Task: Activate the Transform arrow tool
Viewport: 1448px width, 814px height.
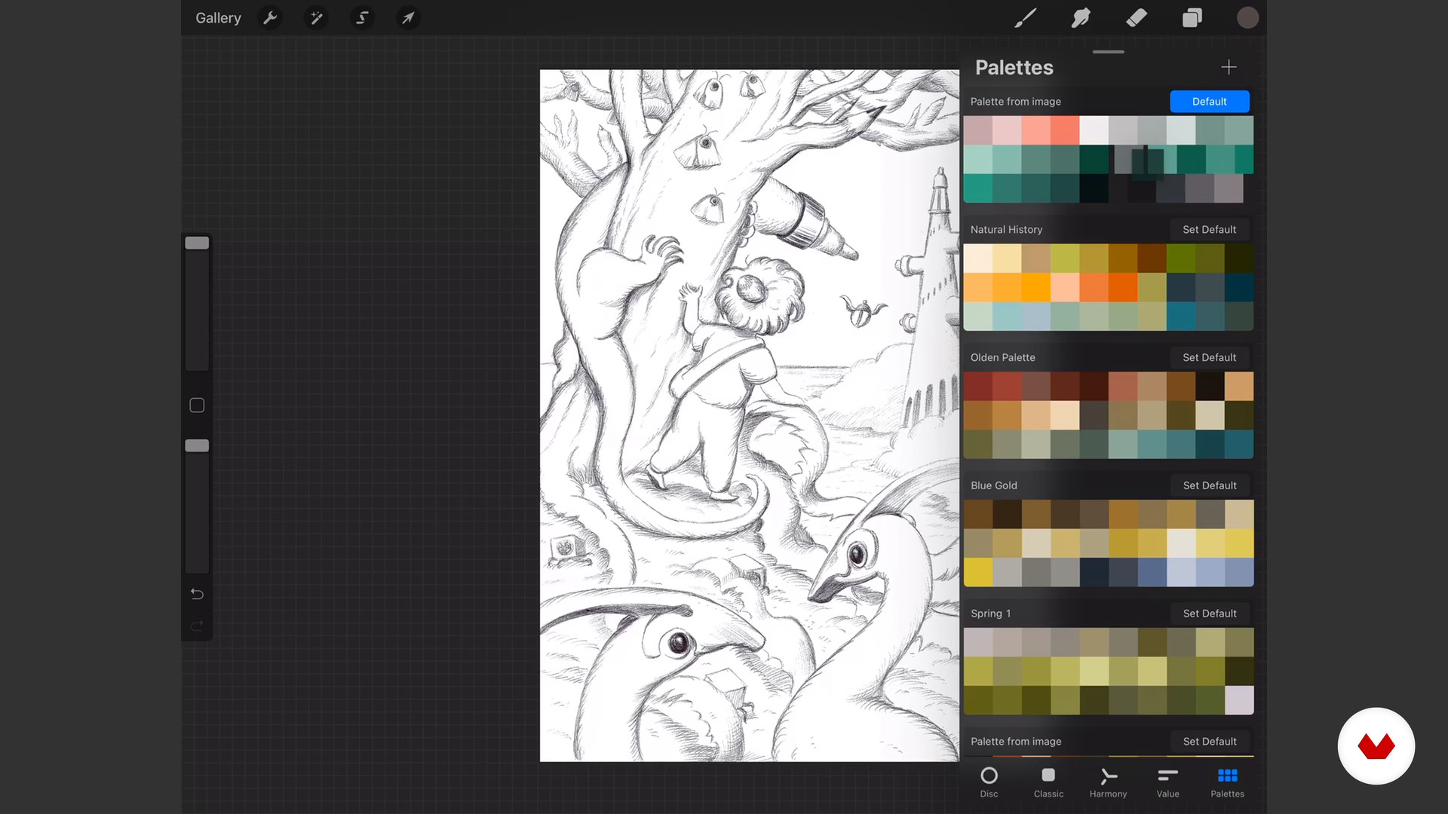Action: [x=408, y=18]
